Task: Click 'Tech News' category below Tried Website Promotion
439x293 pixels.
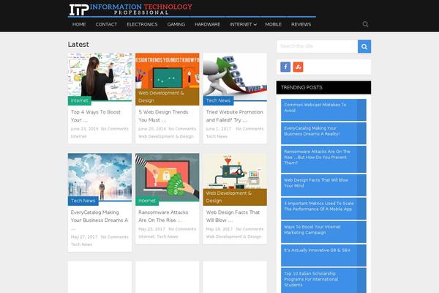Action: (x=217, y=136)
